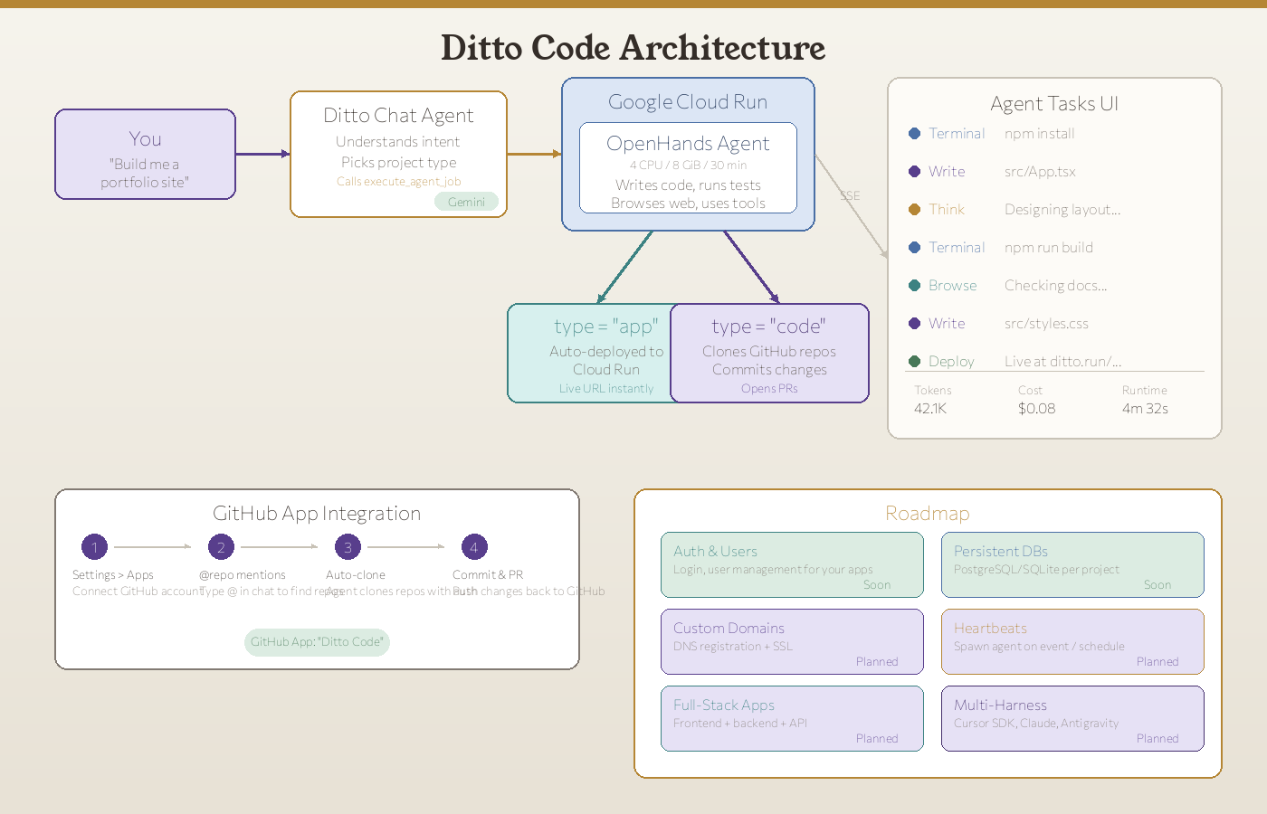
Task: Click the Deploy label
Action: (x=951, y=362)
